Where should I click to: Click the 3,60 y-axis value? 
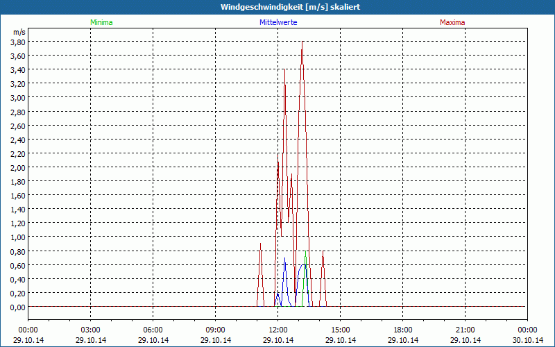[18, 56]
